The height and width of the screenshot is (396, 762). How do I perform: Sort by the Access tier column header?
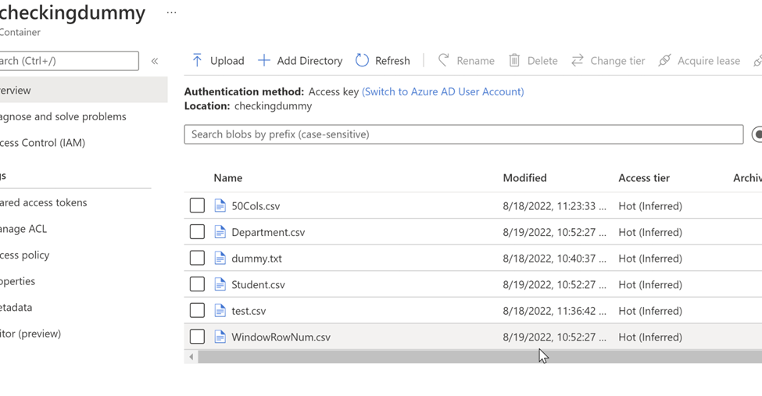pyautogui.click(x=644, y=178)
